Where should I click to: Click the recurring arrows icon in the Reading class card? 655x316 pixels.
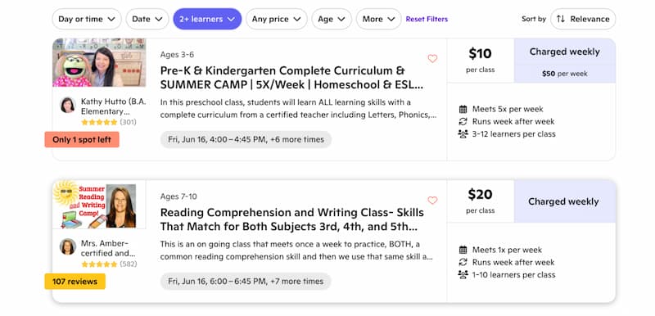point(463,262)
